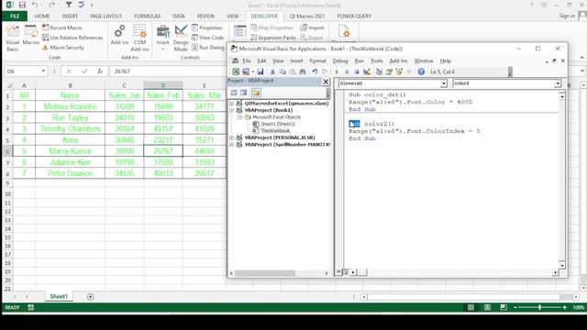
Task: Switch to Page Layout view in status bar
Action: 487,307
